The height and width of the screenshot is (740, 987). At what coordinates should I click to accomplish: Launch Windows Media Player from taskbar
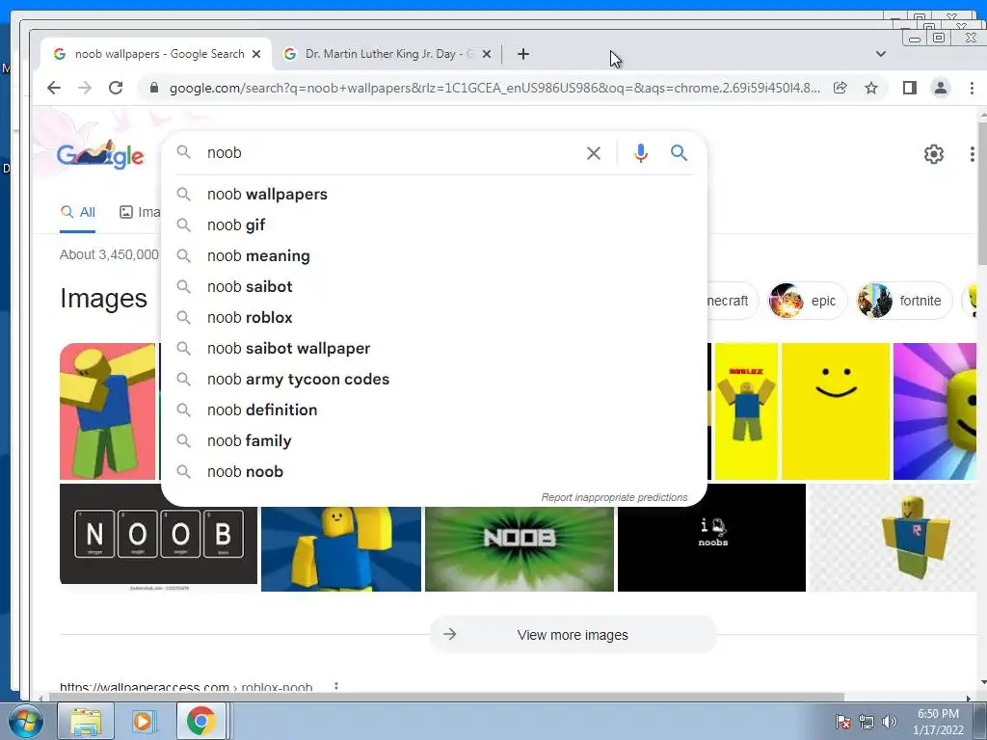pyautogui.click(x=143, y=721)
